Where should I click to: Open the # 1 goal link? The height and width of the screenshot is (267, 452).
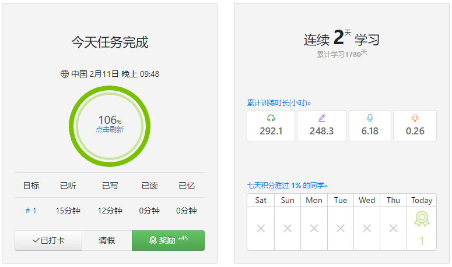click(x=31, y=211)
